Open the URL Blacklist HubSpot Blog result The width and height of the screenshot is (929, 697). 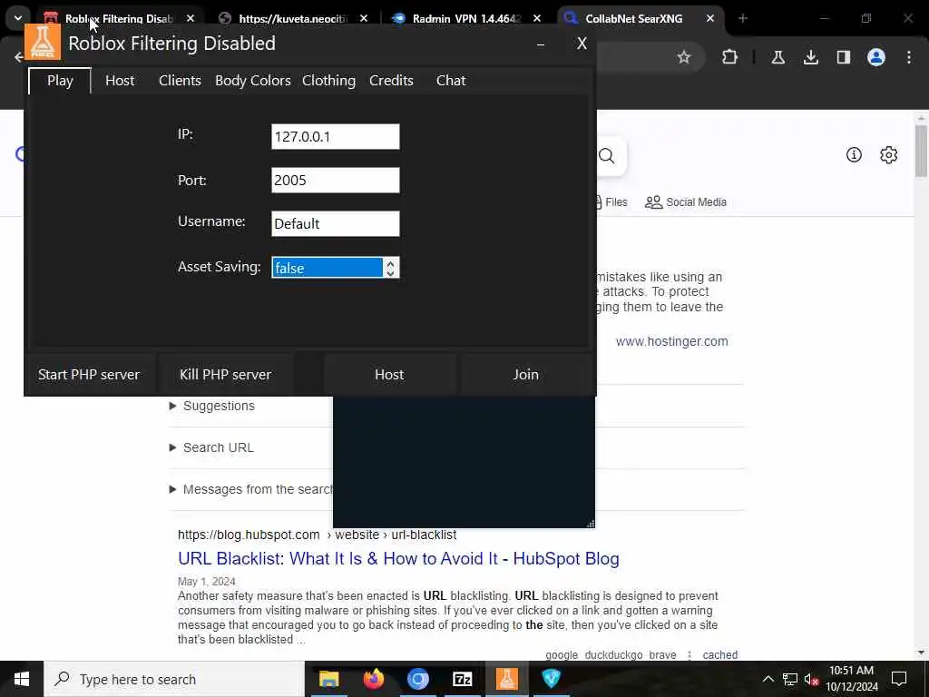398,559
